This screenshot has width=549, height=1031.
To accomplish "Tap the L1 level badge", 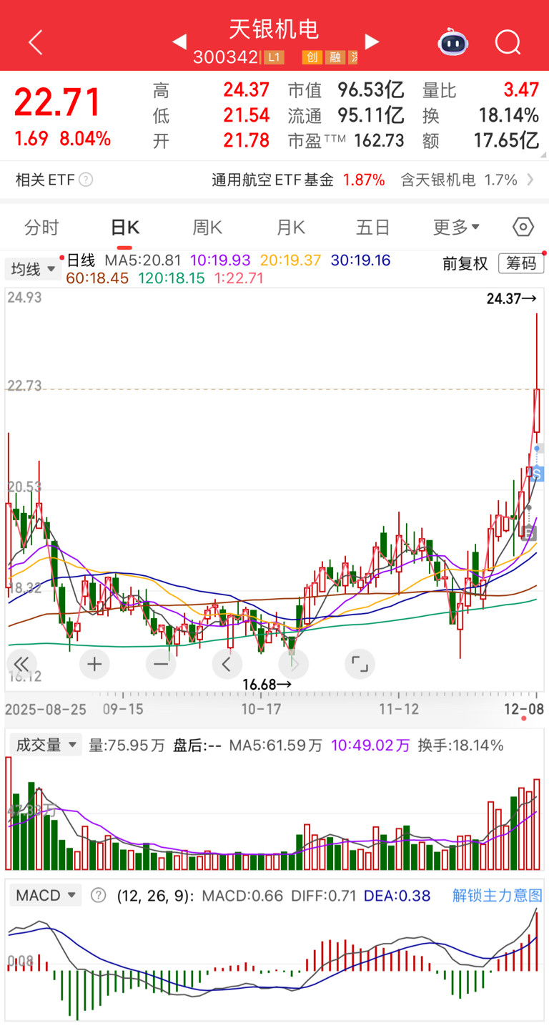I will (x=274, y=58).
